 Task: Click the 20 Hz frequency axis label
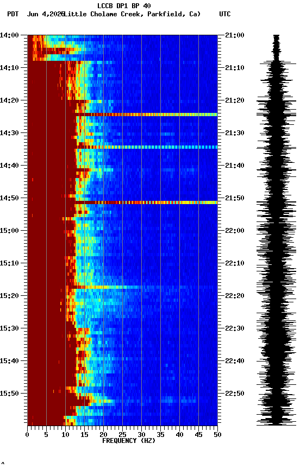pyautogui.click(x=103, y=435)
